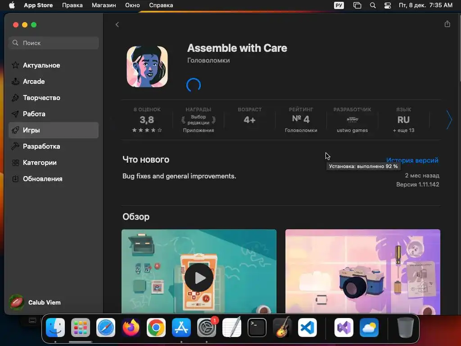Click App Store icon in the Dock

[x=181, y=328]
